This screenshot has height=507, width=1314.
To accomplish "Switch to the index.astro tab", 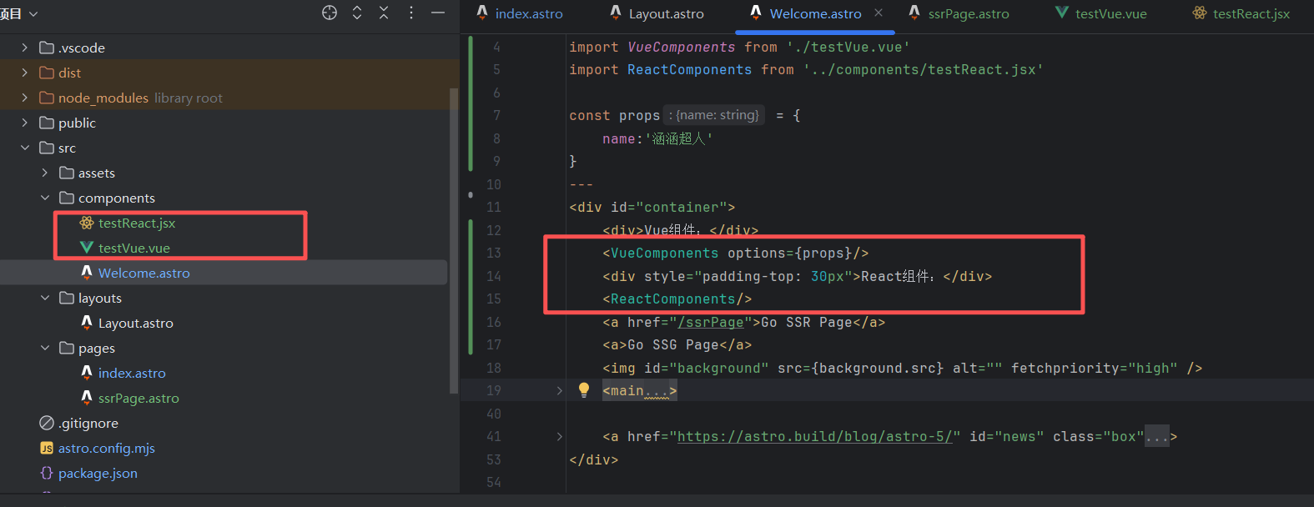I will [x=528, y=13].
